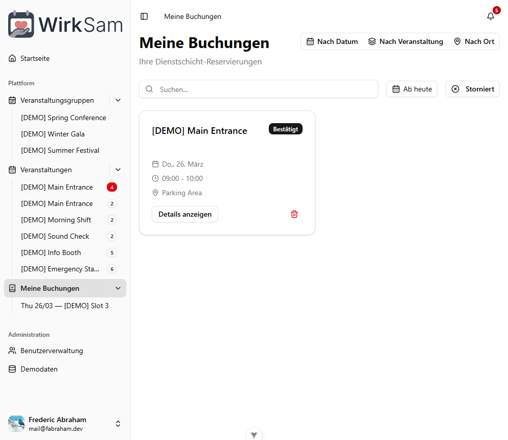508x440 pixels.
Task: Toggle Storniert filter
Action: tap(473, 89)
